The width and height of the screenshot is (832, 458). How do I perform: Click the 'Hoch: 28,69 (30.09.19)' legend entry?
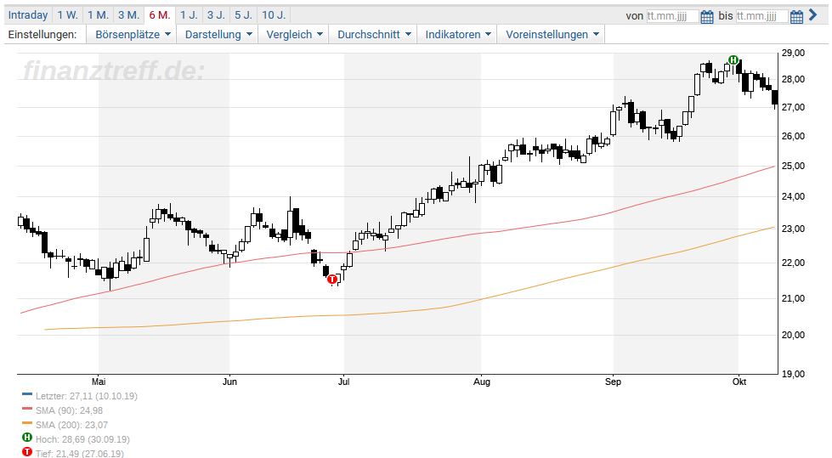coord(82,439)
